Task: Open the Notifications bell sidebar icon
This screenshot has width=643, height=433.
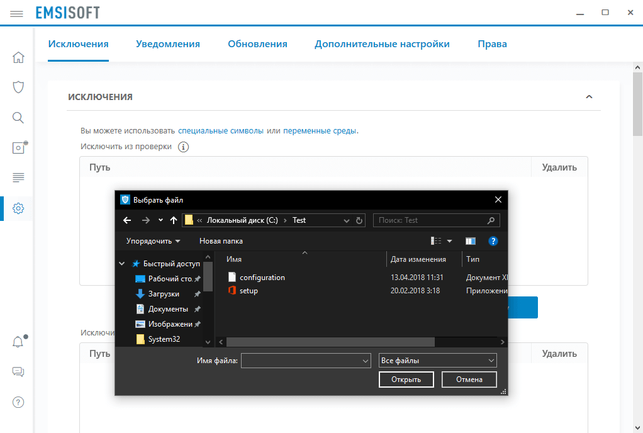Action: point(19,341)
